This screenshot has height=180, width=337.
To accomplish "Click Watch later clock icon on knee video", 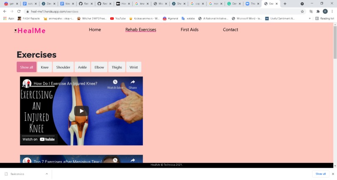I will [x=115, y=82].
